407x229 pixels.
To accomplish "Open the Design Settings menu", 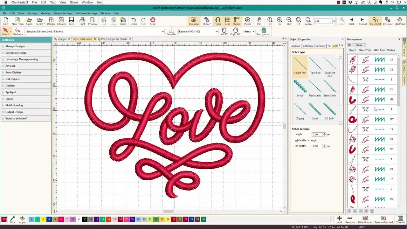I will pos(63,13).
